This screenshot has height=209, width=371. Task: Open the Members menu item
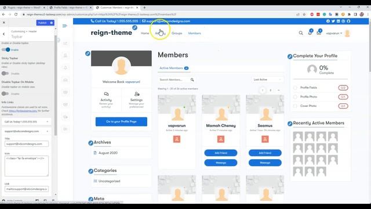click(195, 33)
